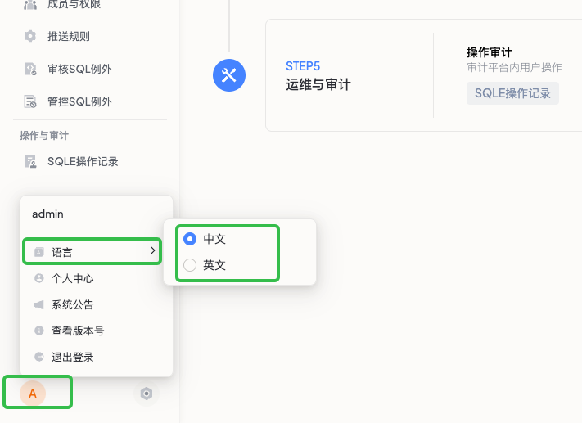Click the orange A user avatar
The width and height of the screenshot is (582, 423).
point(33,394)
